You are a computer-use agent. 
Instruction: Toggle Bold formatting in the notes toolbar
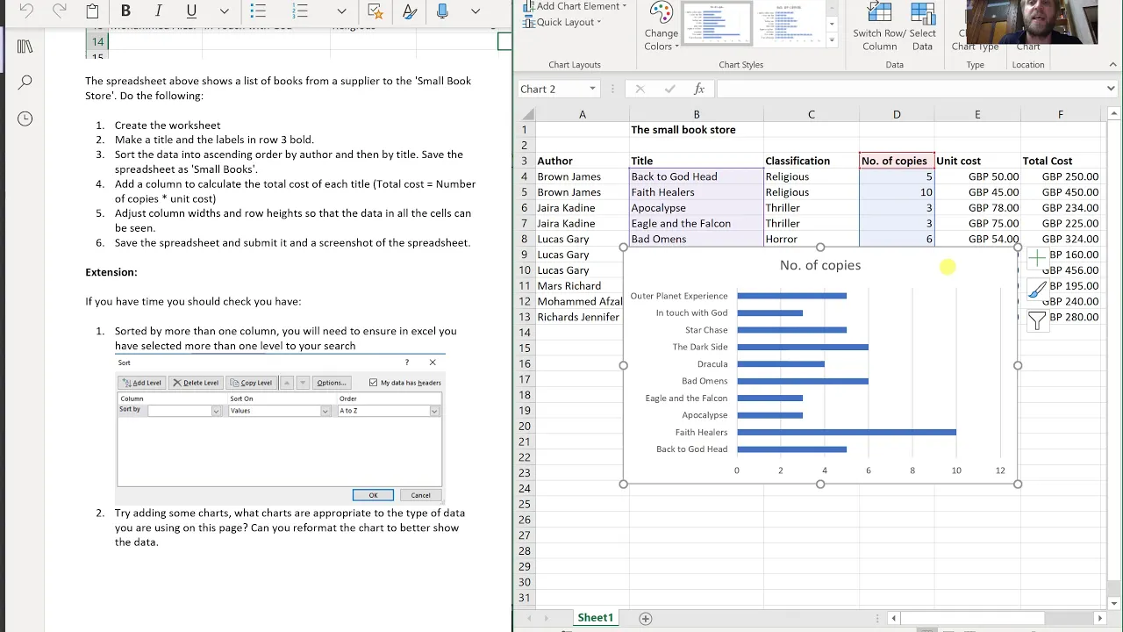pos(125,11)
